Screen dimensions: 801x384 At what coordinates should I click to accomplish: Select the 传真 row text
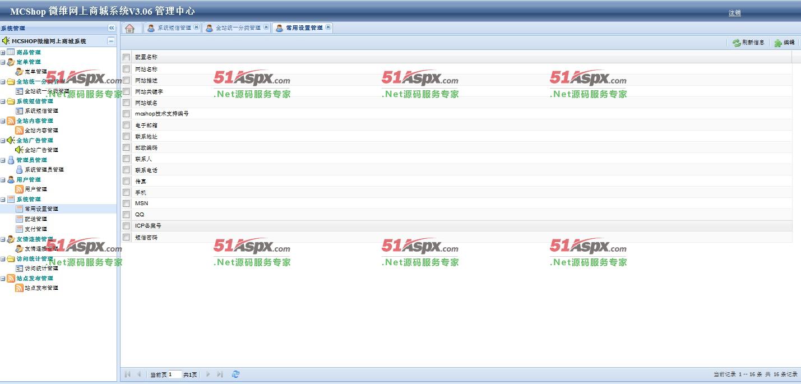point(141,181)
